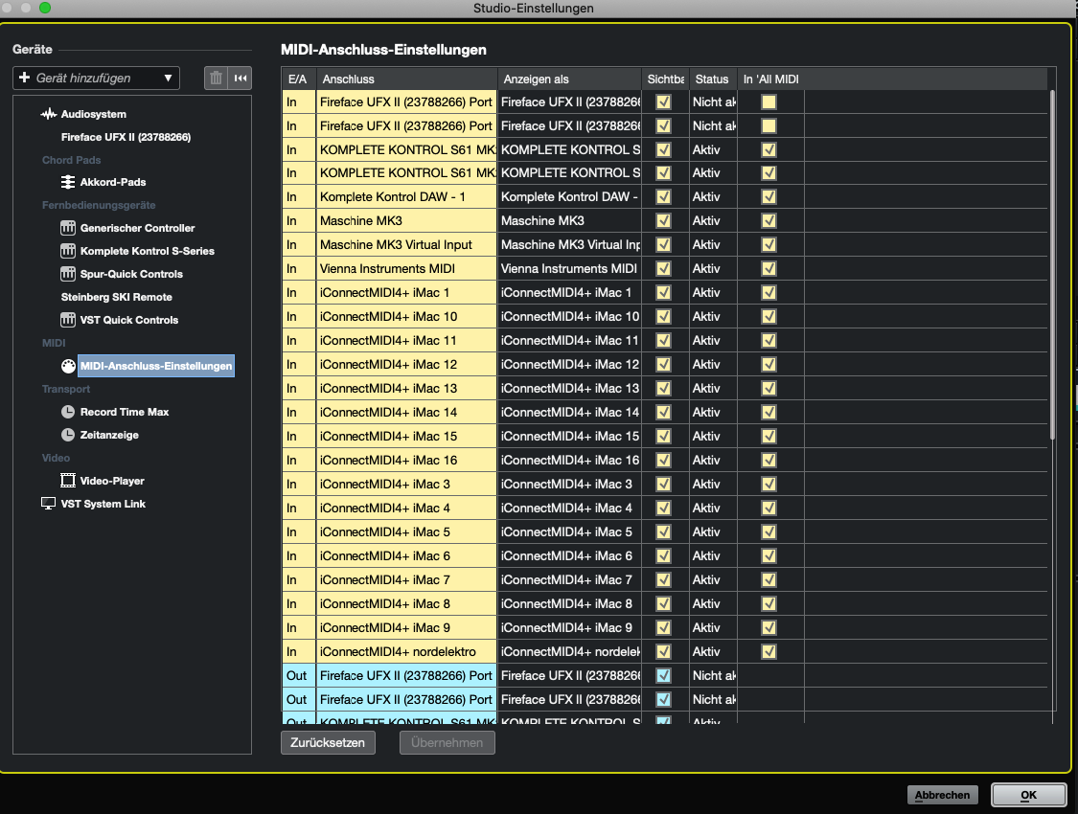Click the Audiosystem waveform icon

point(48,114)
